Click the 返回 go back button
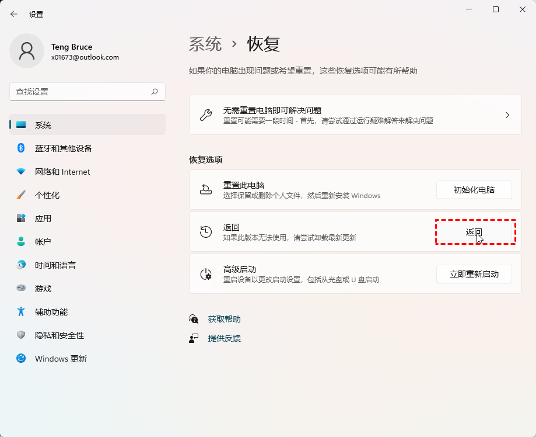The image size is (536, 437). [x=474, y=232]
